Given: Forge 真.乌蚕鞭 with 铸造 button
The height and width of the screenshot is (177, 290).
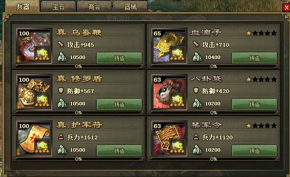Looking at the screenshot, I should pyautogui.click(x=119, y=58).
